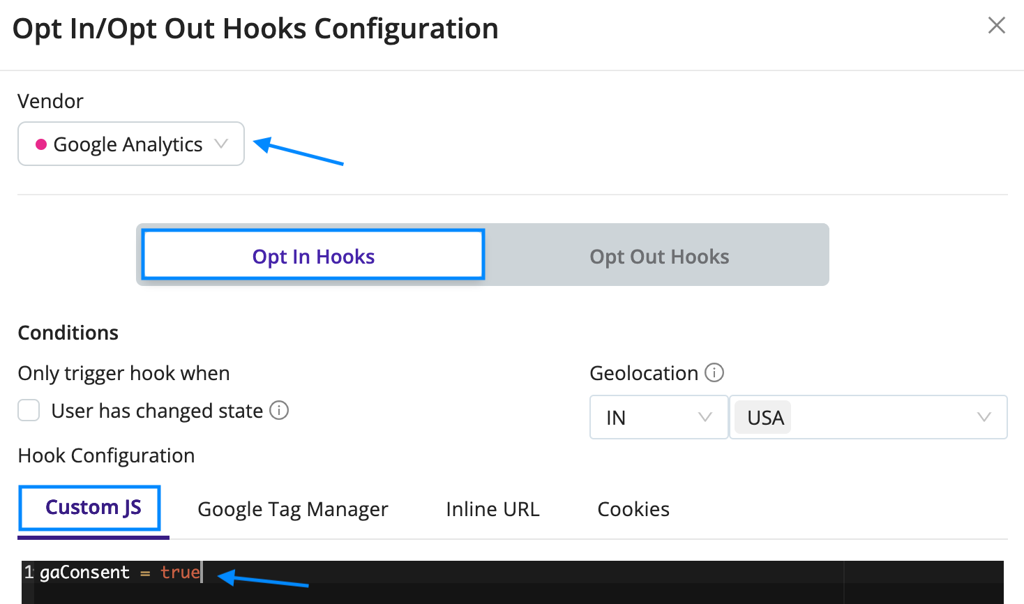Open the IN geolocation operator dropdown
The height and width of the screenshot is (604, 1024).
pyautogui.click(x=659, y=417)
